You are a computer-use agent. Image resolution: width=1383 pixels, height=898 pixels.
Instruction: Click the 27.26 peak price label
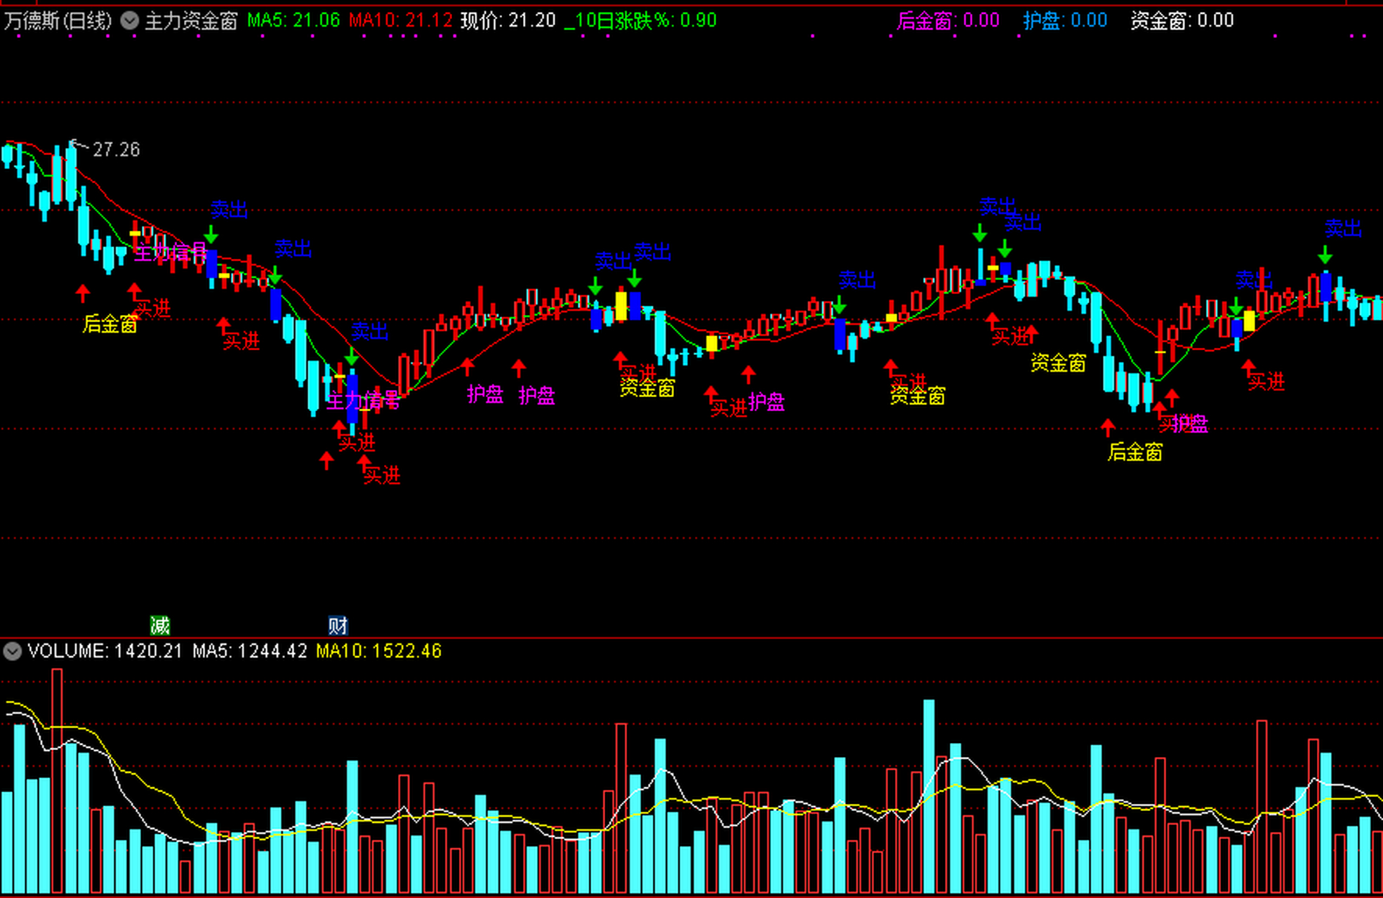(116, 149)
